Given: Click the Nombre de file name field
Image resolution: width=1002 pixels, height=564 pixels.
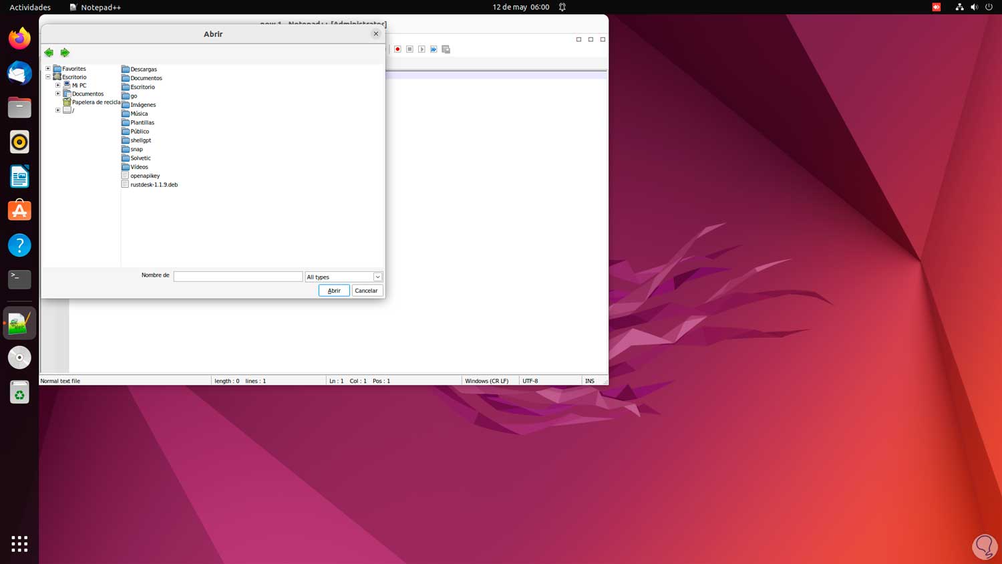Looking at the screenshot, I should (238, 277).
